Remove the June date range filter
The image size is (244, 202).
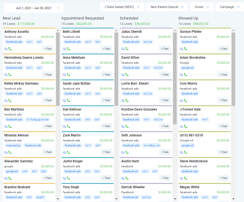coord(58,8)
